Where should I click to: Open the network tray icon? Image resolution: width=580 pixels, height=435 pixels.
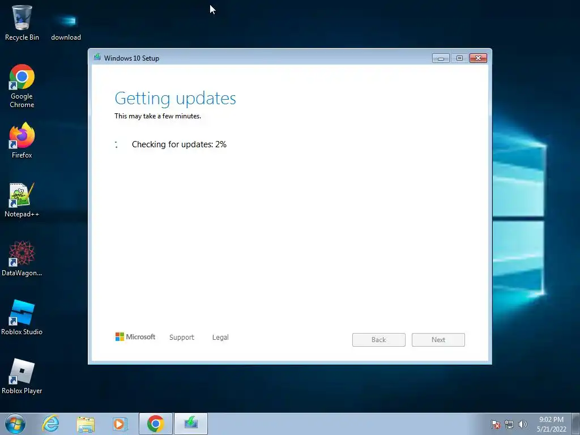pos(509,424)
